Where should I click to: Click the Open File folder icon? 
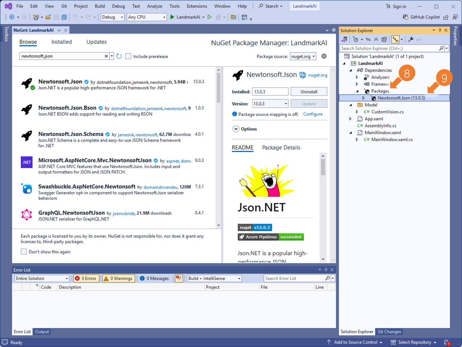tap(48, 17)
